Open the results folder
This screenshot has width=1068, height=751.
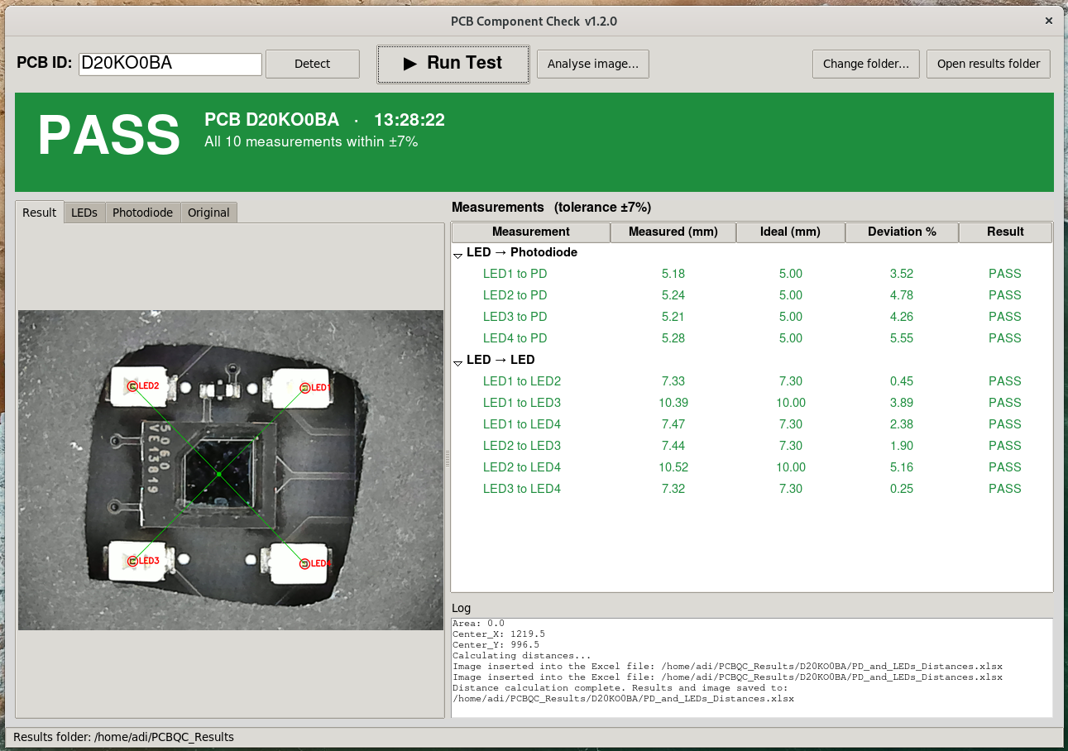click(x=989, y=64)
